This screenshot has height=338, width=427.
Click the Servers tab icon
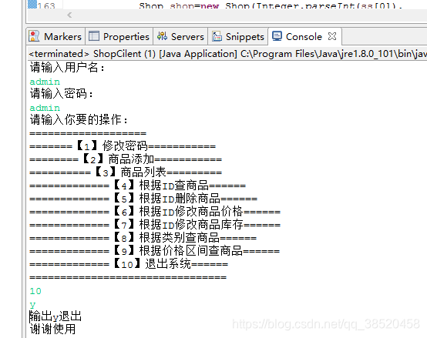162,36
